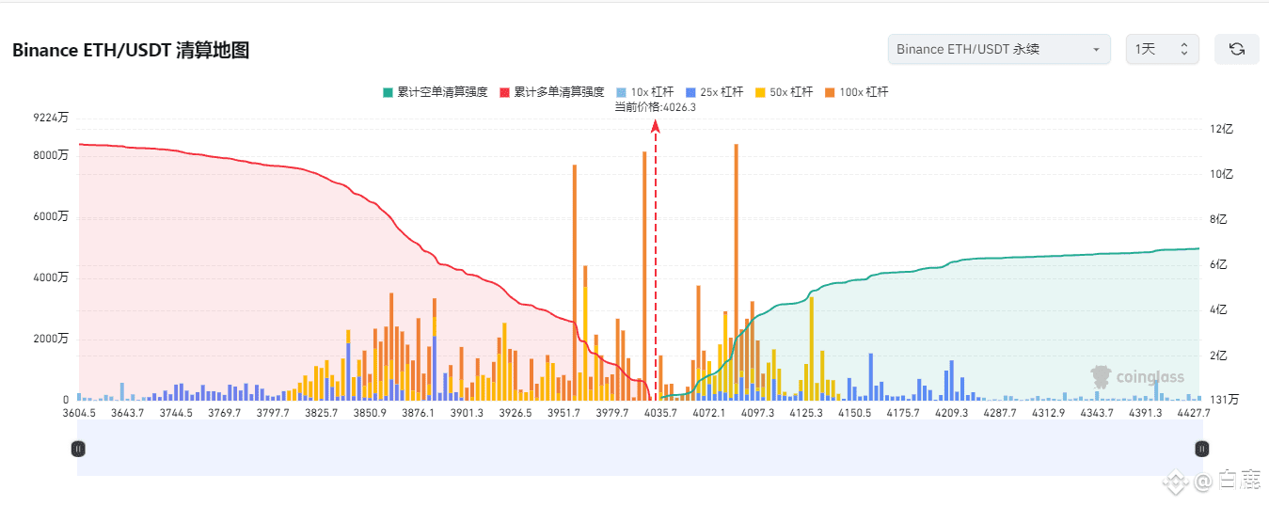Click the right zoom slider handle
Screen dimensions: 1269x506
point(1201,449)
